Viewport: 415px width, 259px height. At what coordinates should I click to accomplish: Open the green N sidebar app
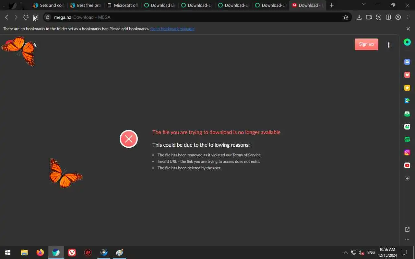[407, 114]
